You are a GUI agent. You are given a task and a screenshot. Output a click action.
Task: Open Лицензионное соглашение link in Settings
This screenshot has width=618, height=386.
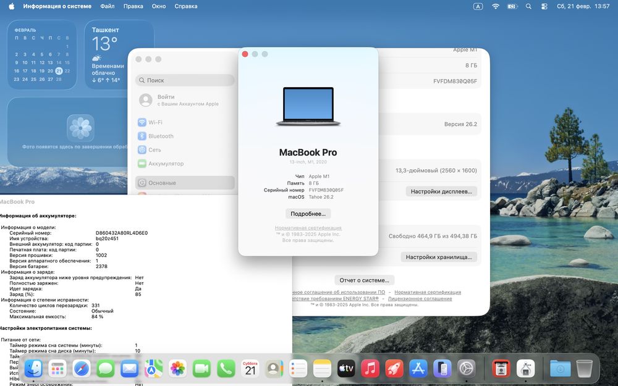(420, 298)
